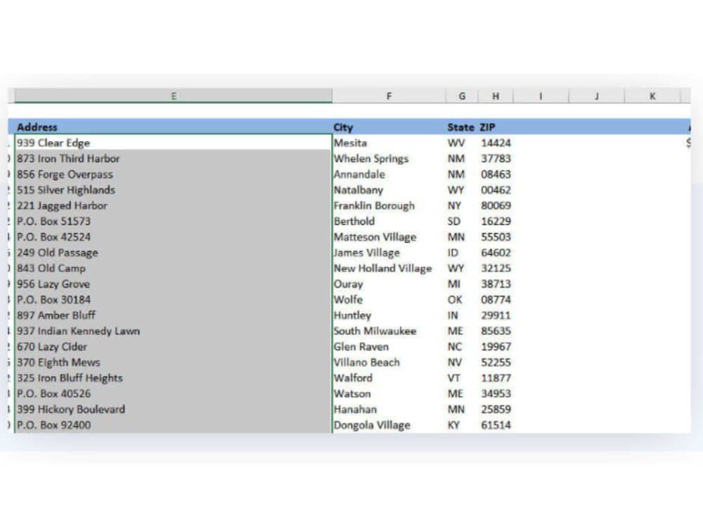Click the State header cell
Viewport: 703px width, 527px height.
coord(462,126)
